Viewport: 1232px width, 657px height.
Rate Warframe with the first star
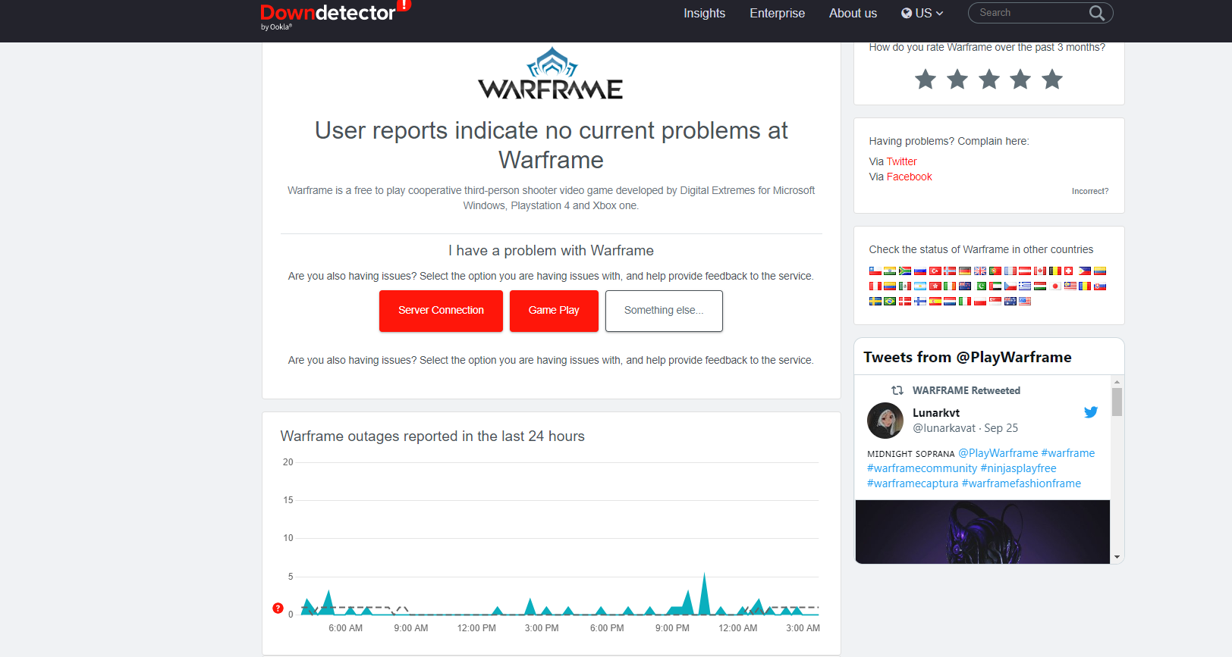click(x=926, y=79)
